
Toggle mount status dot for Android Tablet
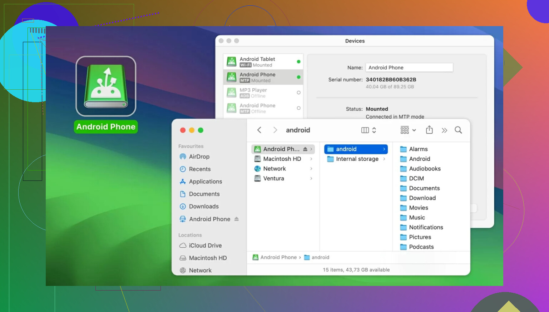pyautogui.click(x=298, y=62)
